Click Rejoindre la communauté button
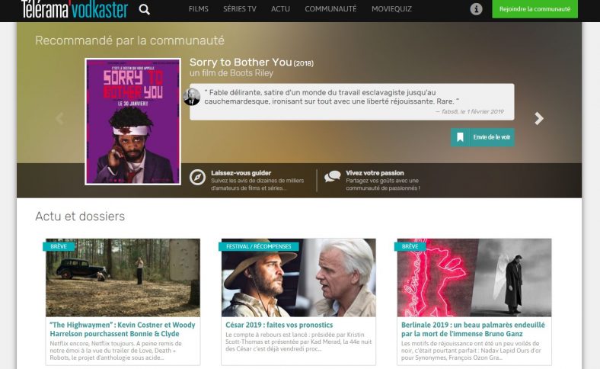The width and height of the screenshot is (600, 369). (x=535, y=9)
